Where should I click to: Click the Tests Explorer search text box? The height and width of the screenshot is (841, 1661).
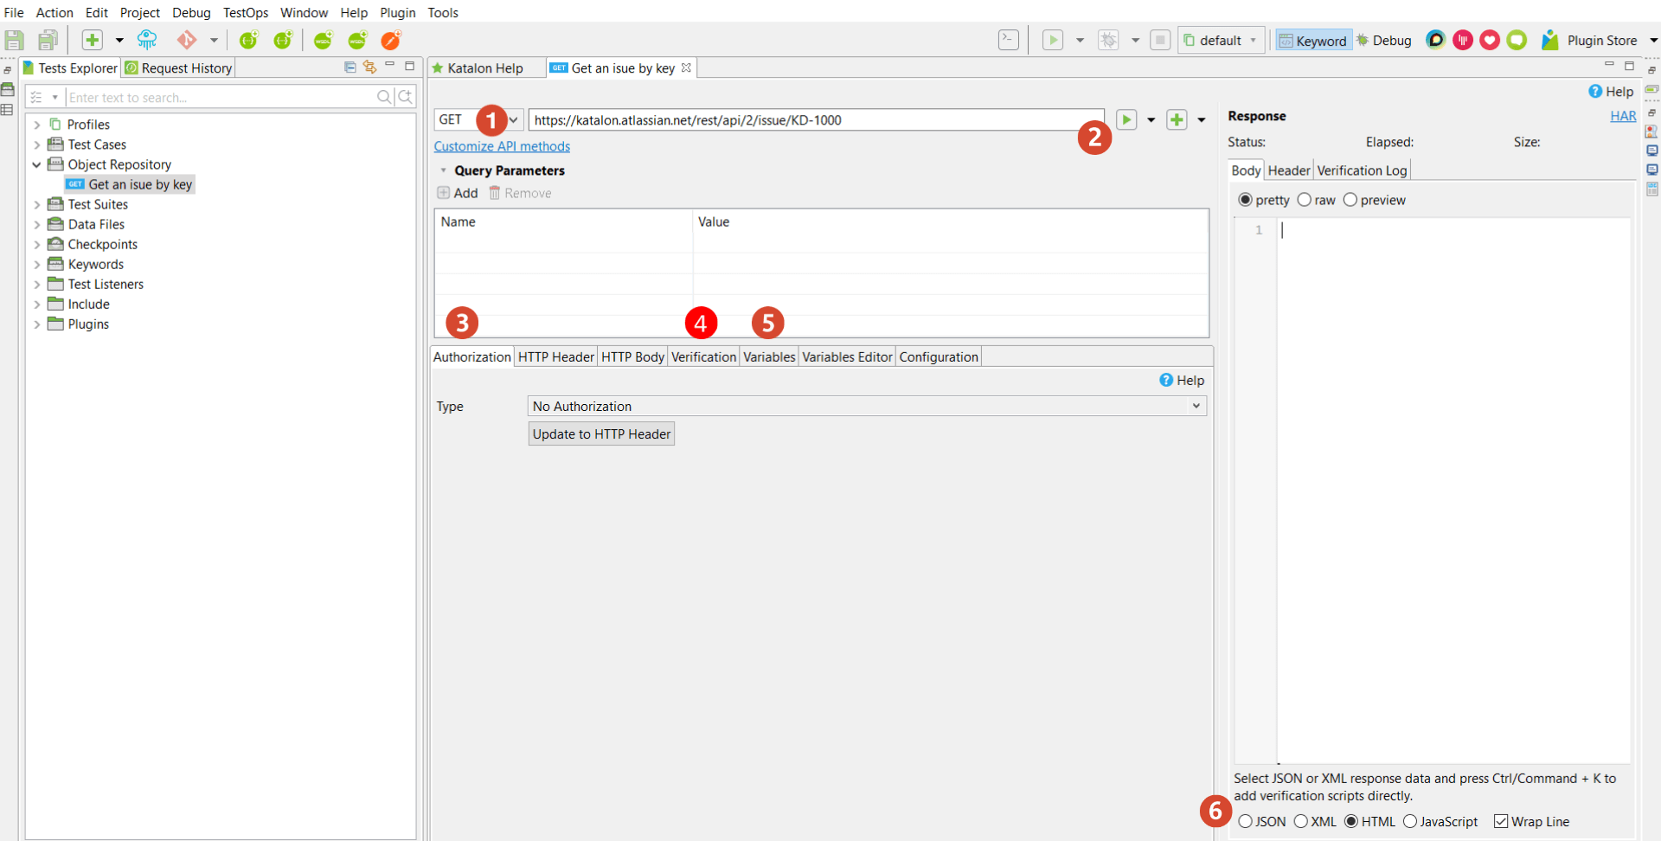tap(221, 97)
